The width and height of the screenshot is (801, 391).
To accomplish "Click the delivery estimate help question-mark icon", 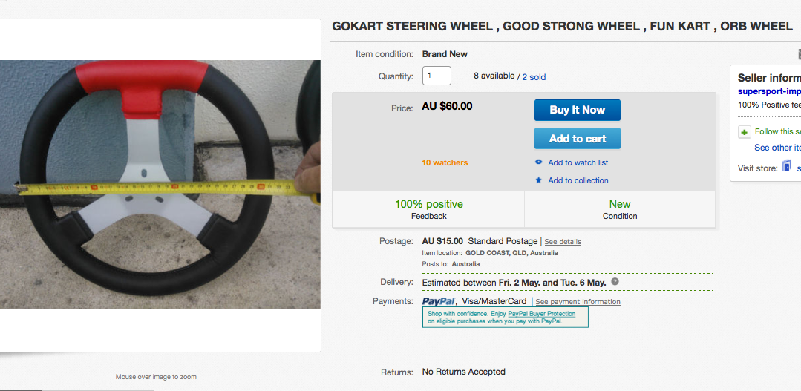I will (x=615, y=282).
